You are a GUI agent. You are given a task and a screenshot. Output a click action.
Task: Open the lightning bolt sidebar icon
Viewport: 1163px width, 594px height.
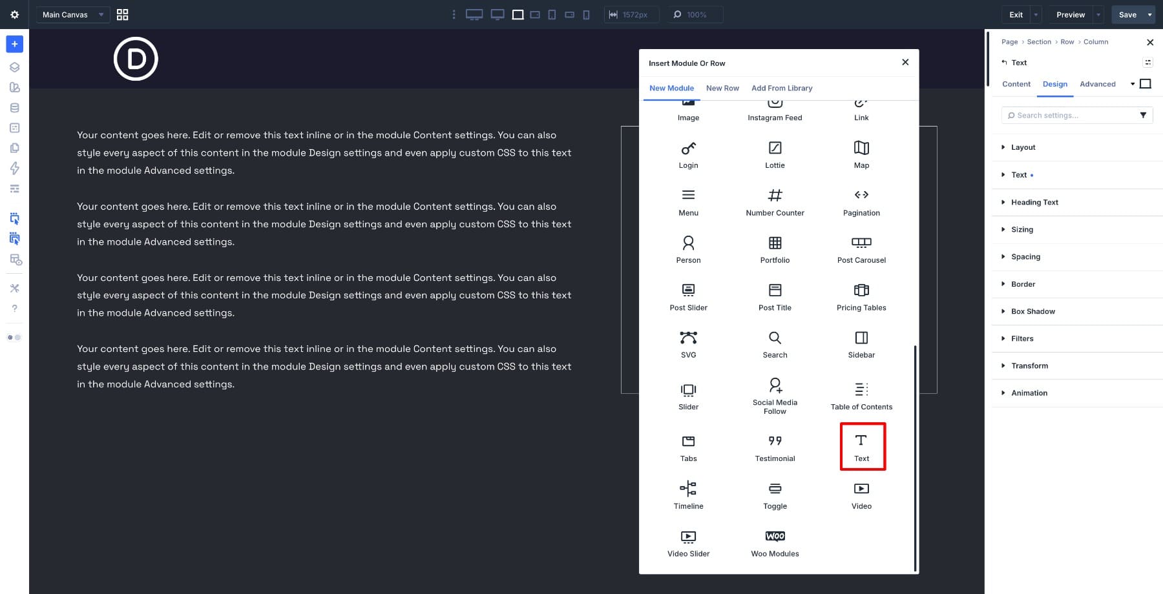tap(14, 169)
